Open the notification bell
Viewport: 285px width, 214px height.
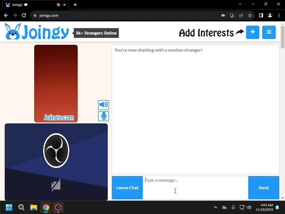(x=277, y=207)
